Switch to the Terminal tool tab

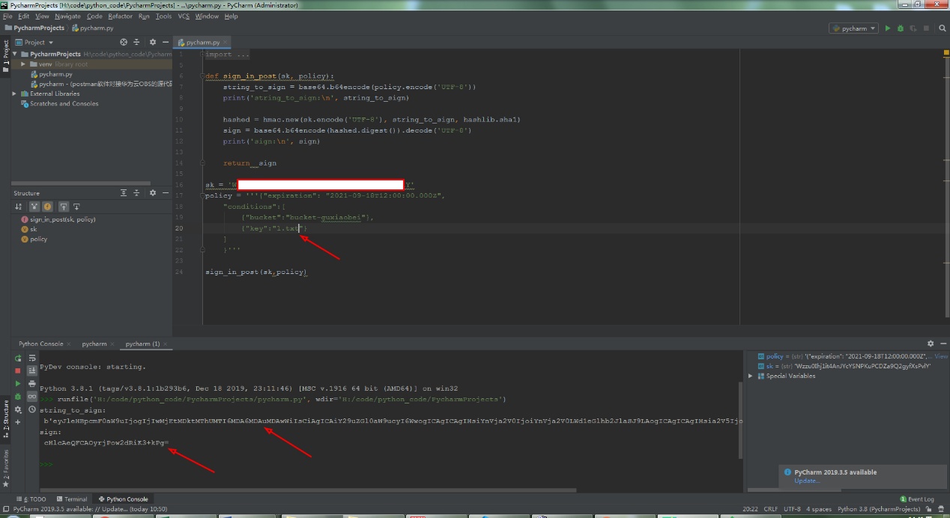(71, 499)
